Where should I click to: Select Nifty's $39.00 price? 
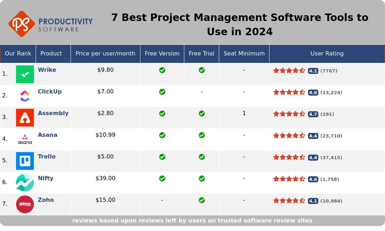(x=105, y=178)
